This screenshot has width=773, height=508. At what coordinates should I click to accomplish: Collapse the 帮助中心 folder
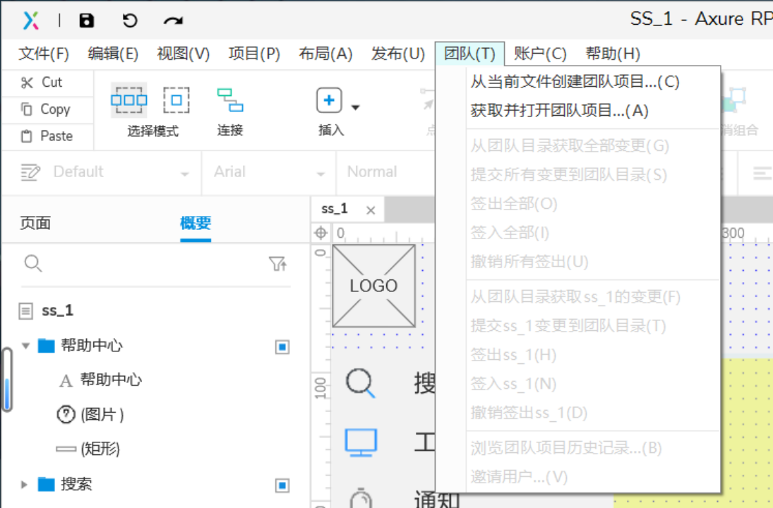click(25, 346)
